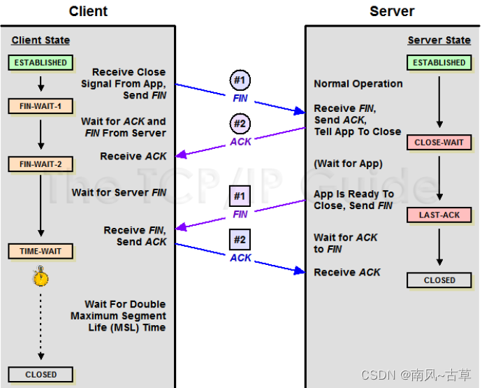Select the Server heading
This screenshot has width=482, height=388.
tap(392, 11)
